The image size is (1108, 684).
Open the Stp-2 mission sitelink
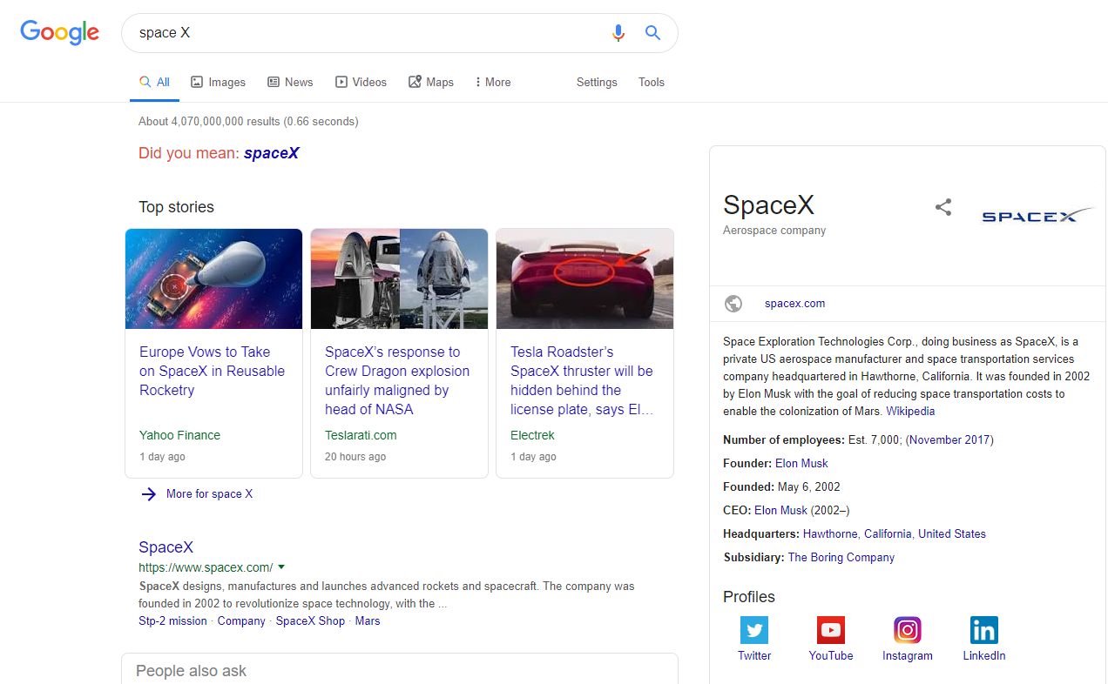point(172,621)
